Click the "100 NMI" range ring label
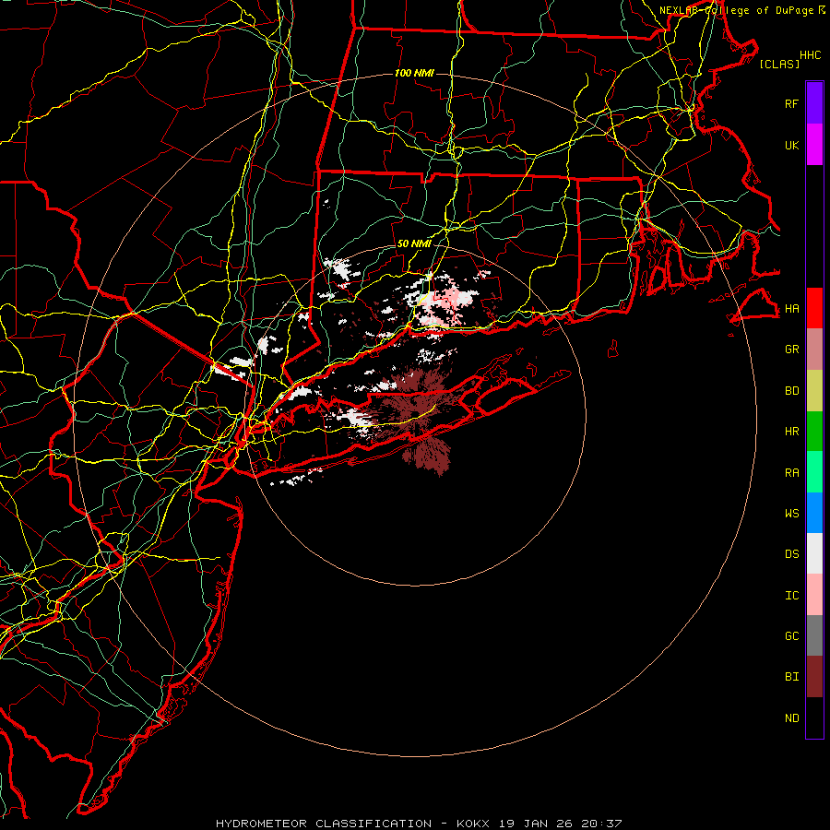 coord(414,73)
